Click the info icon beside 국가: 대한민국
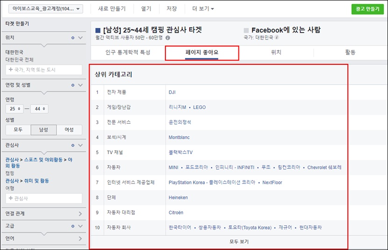This screenshot has width=388, height=250. [x=277, y=37]
